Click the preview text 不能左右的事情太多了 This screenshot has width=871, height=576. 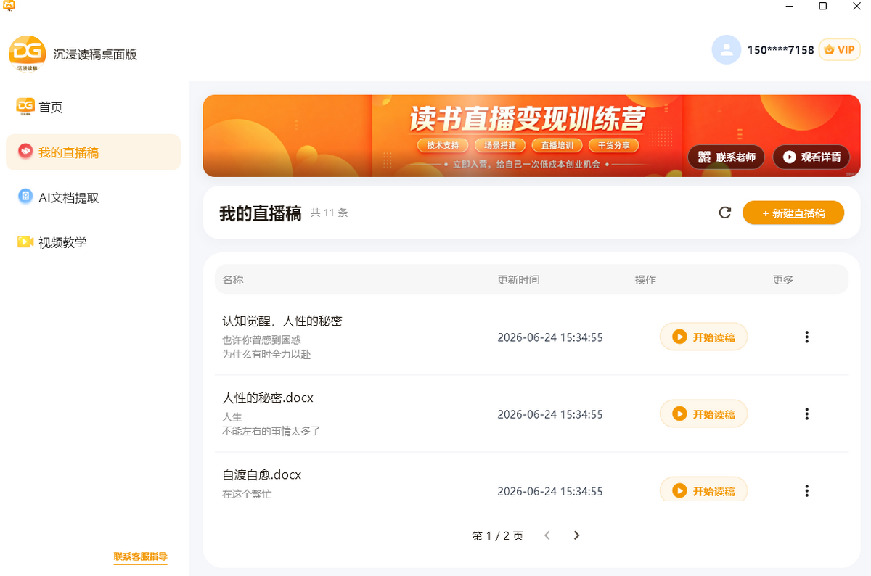pyautogui.click(x=271, y=431)
